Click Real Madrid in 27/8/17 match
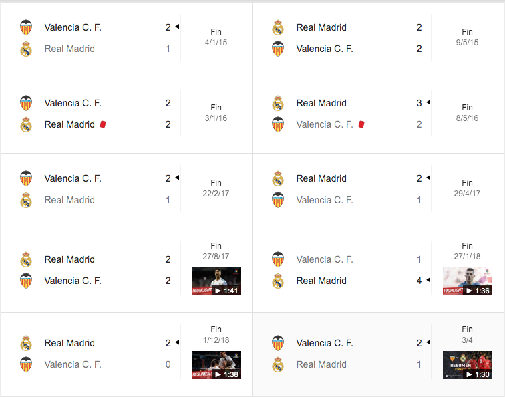The height and width of the screenshot is (397, 505). pos(69,259)
